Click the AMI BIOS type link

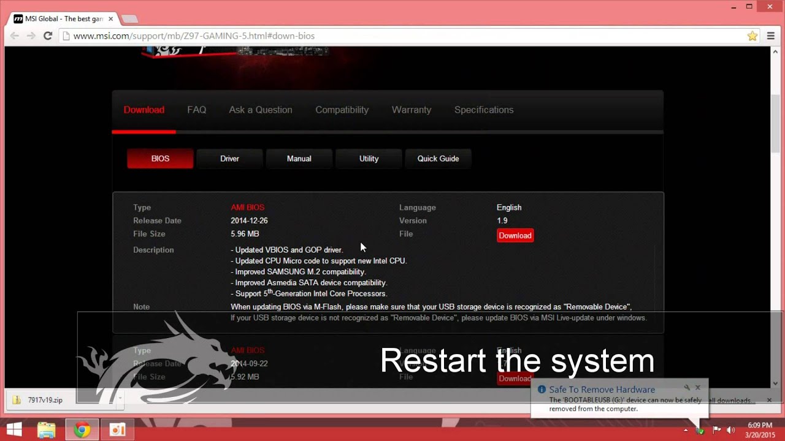point(247,208)
